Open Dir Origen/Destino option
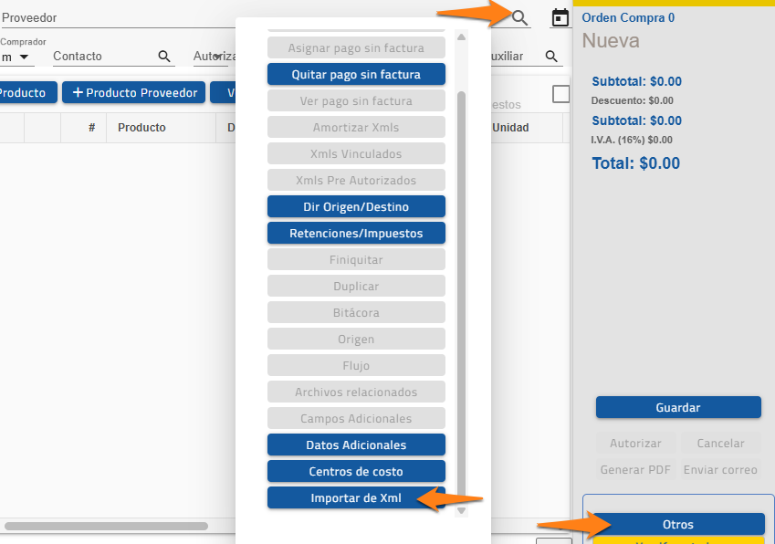Viewport: 775px width, 544px height. (356, 206)
